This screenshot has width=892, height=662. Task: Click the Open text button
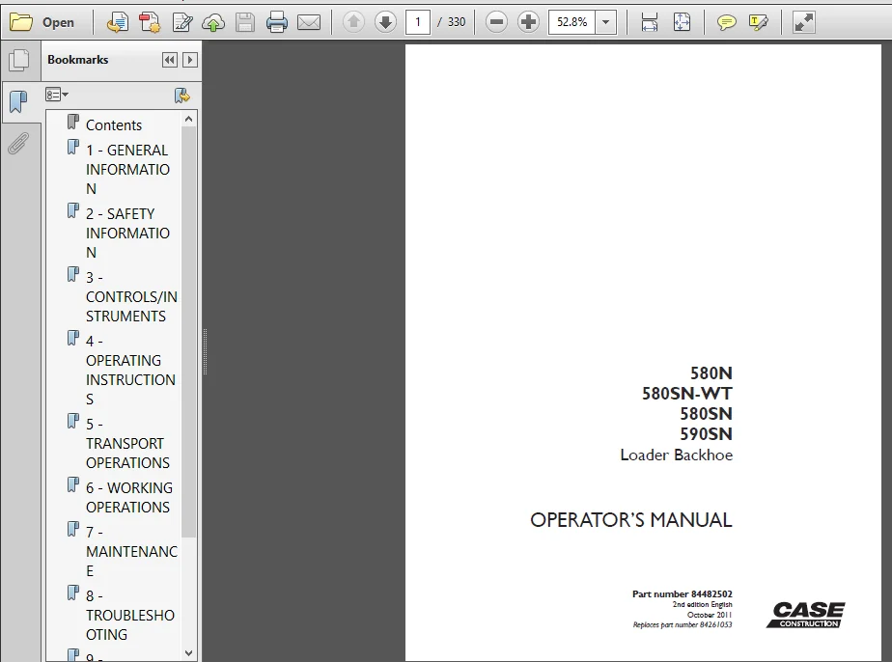pyautogui.click(x=58, y=22)
